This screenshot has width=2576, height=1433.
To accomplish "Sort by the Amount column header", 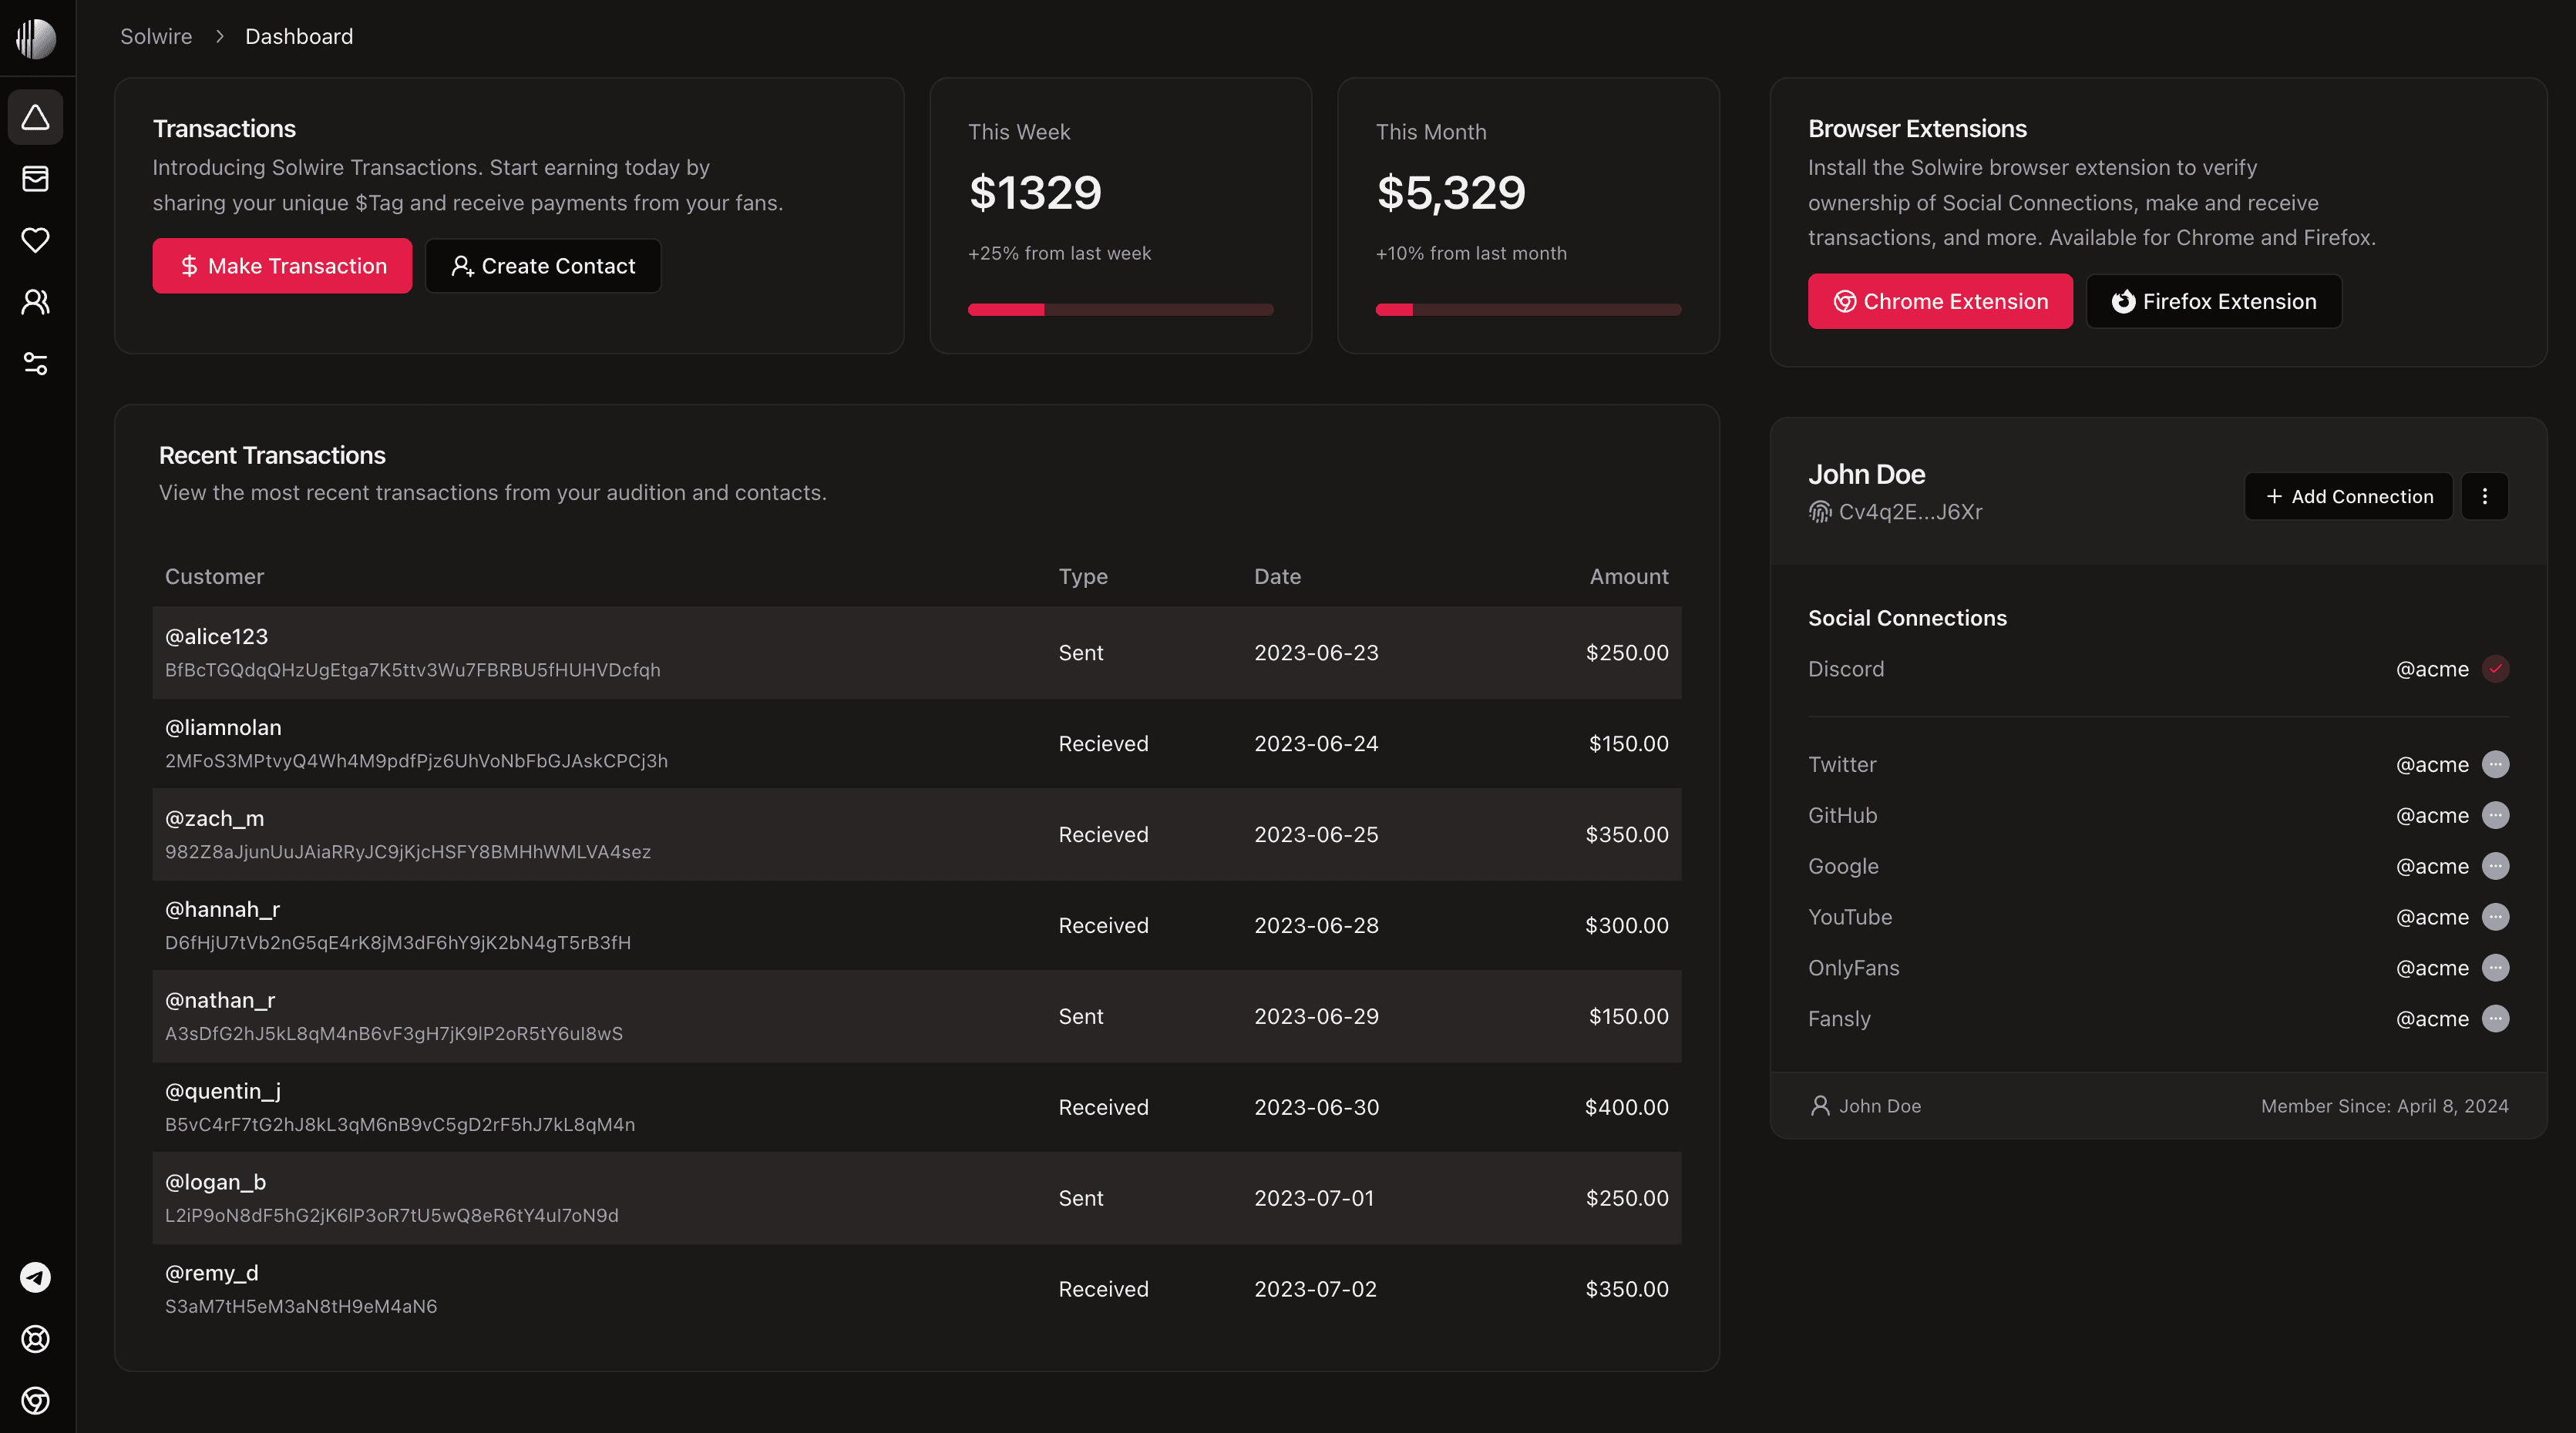I will (x=1629, y=576).
